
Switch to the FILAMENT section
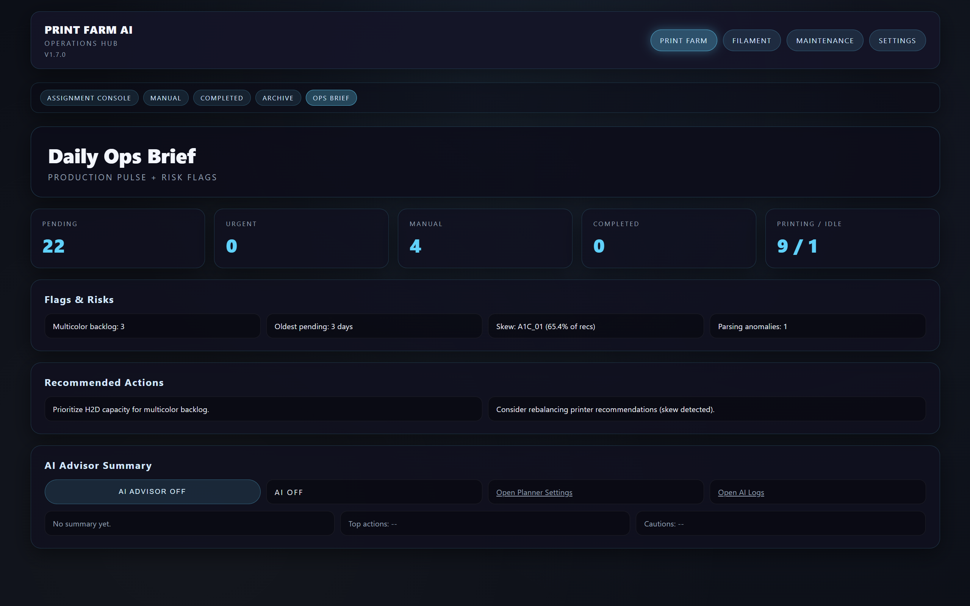coord(751,40)
